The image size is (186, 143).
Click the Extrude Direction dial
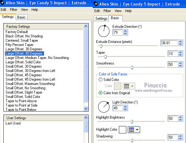[x=104, y=31]
